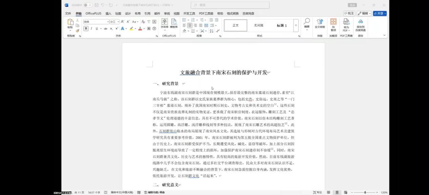This screenshot has width=429, height=195.
Task: Expand the styles gallery more arrow
Action: (295, 25)
